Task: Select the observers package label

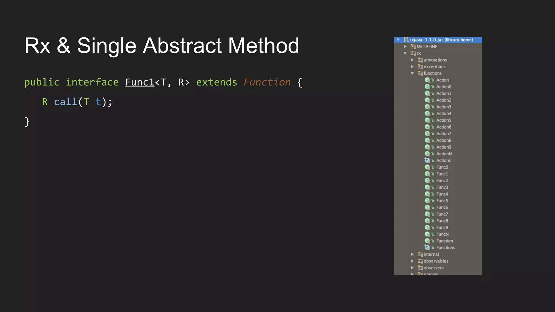Action: [x=434, y=268]
